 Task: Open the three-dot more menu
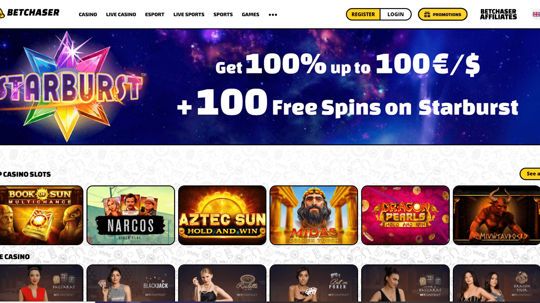point(273,15)
